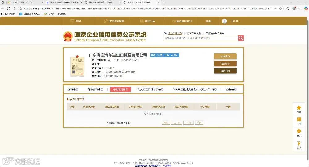Click the 存续 status badge
This screenshot has width=309, height=167.
pos(165,55)
